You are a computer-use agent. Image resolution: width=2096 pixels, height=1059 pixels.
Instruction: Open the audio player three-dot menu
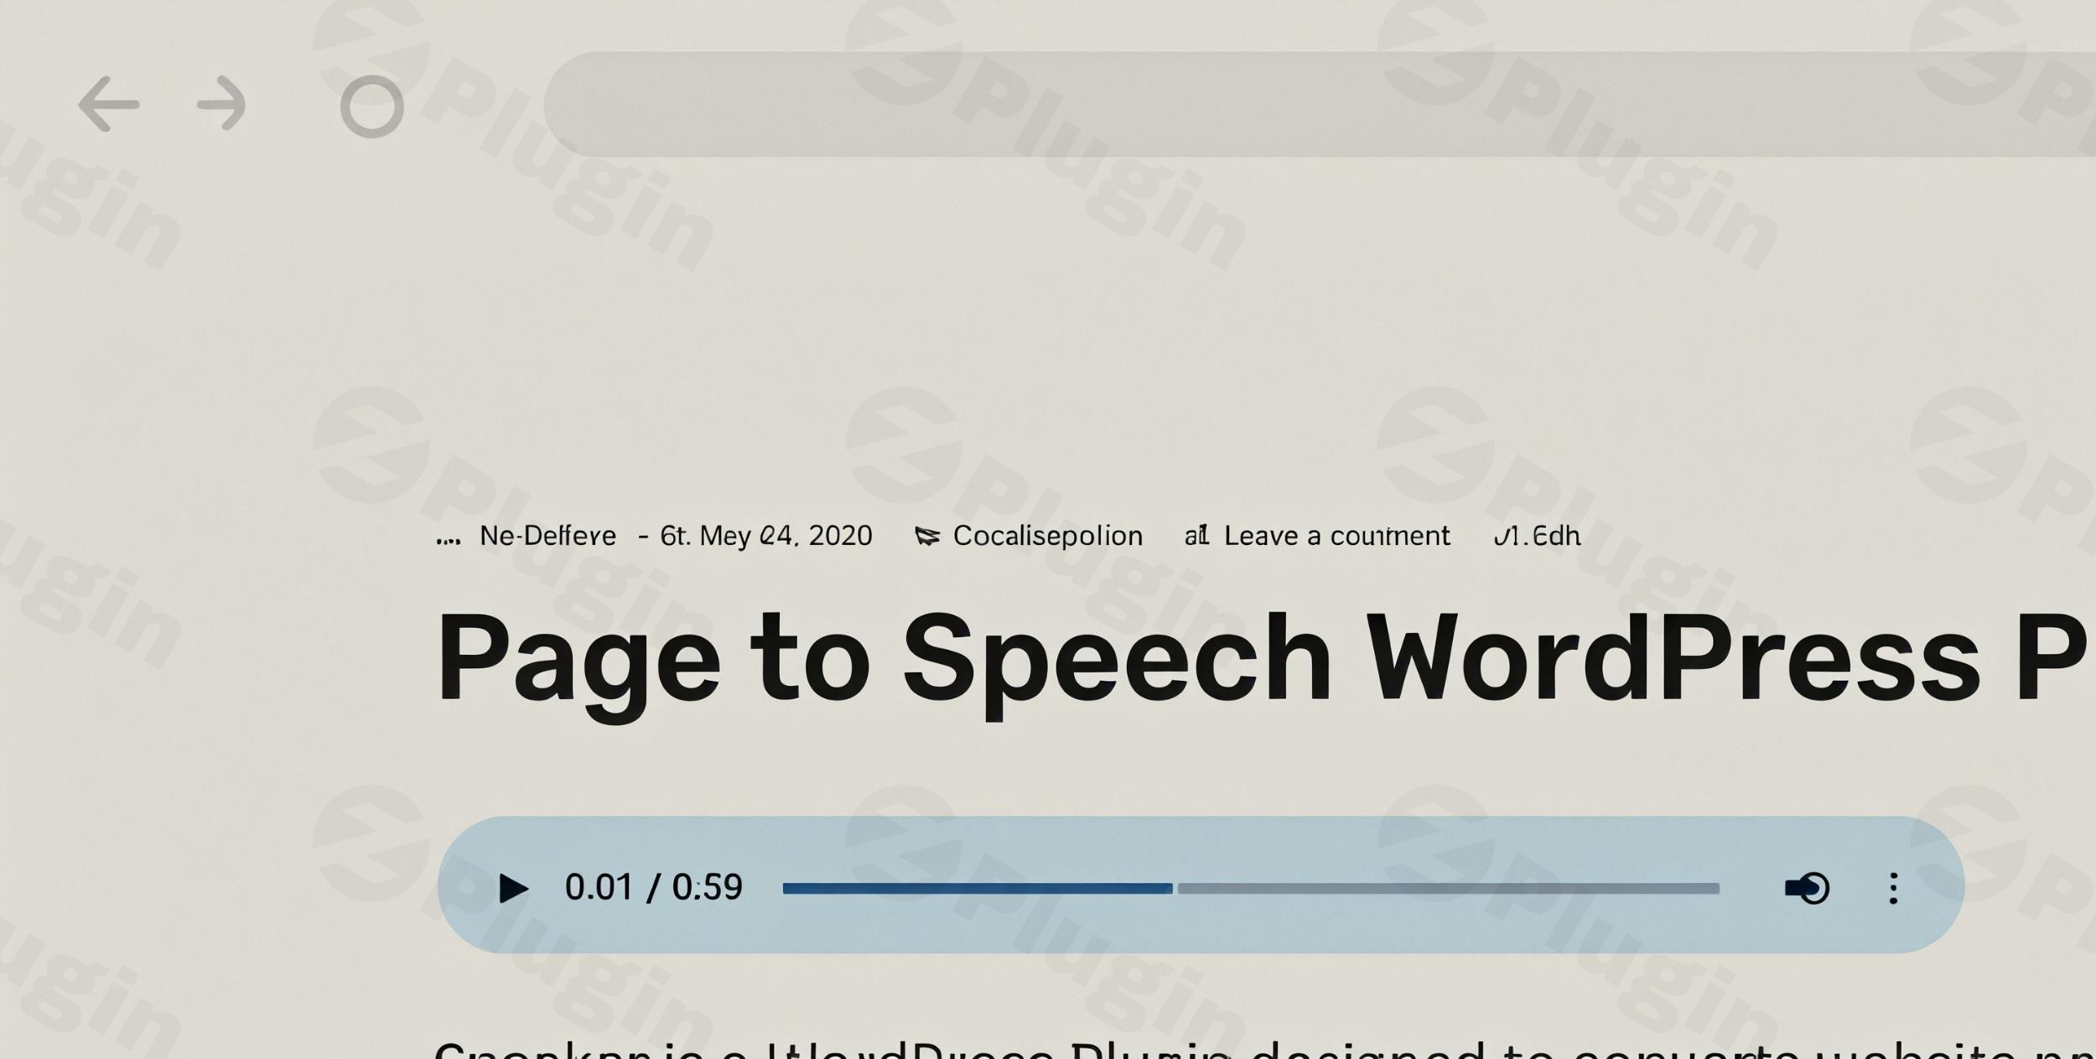coord(1893,888)
